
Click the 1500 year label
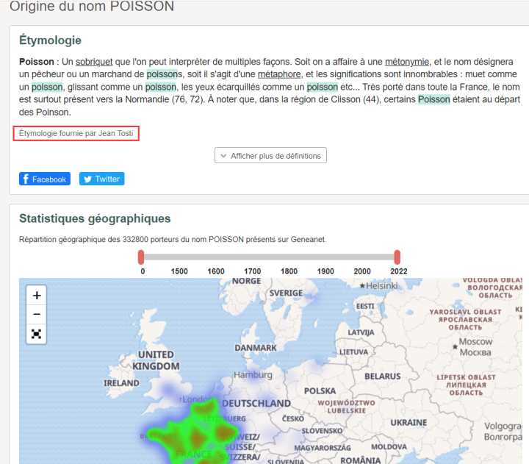coord(179,271)
